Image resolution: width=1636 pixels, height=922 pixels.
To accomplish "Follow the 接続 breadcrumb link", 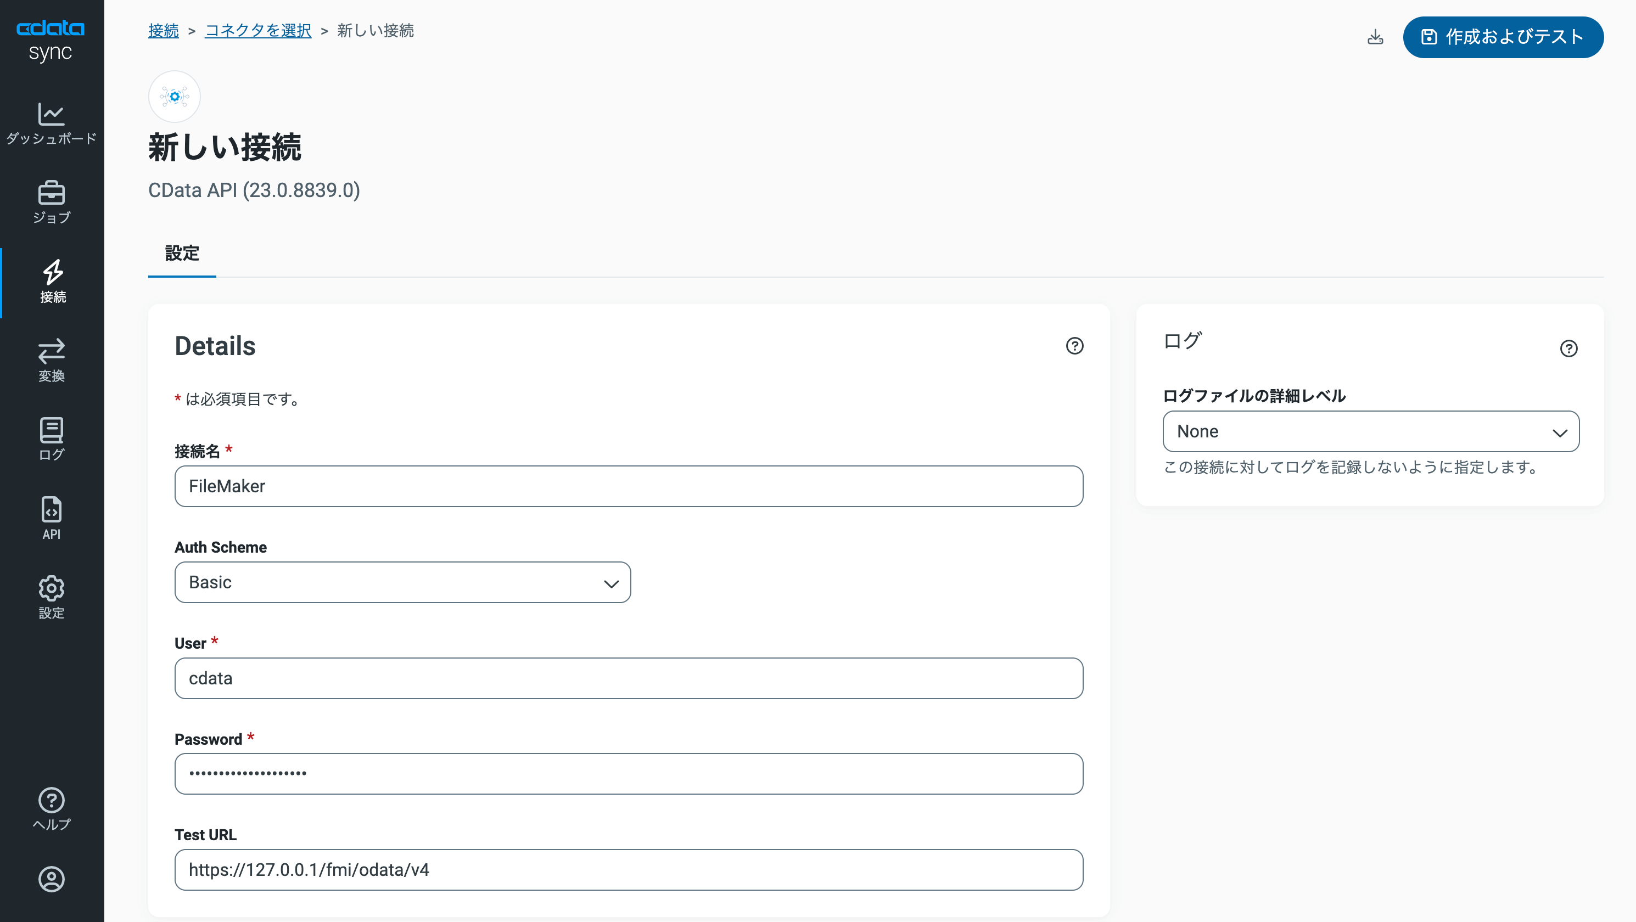I will tap(163, 31).
